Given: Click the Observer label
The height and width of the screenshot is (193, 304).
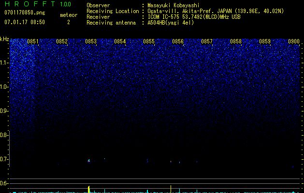Looking at the screenshot, I should (98, 5).
